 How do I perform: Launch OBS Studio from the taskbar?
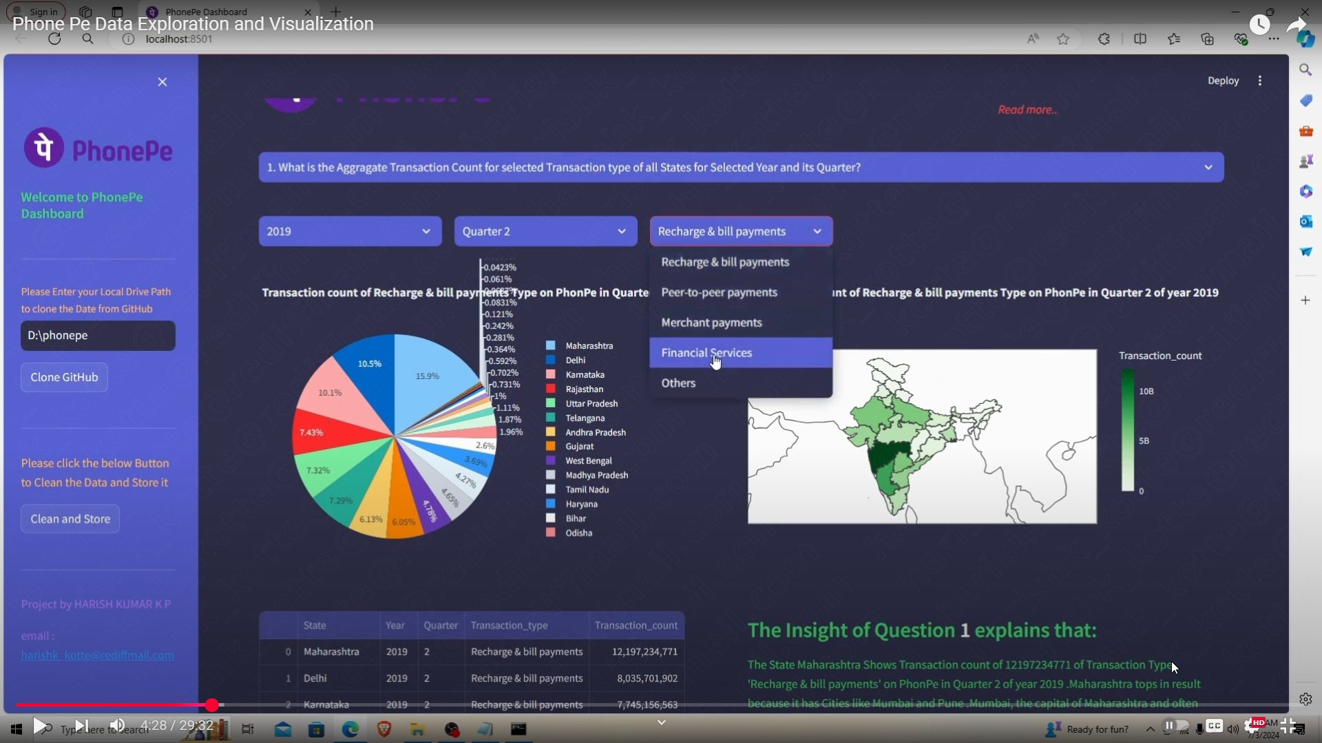452,729
